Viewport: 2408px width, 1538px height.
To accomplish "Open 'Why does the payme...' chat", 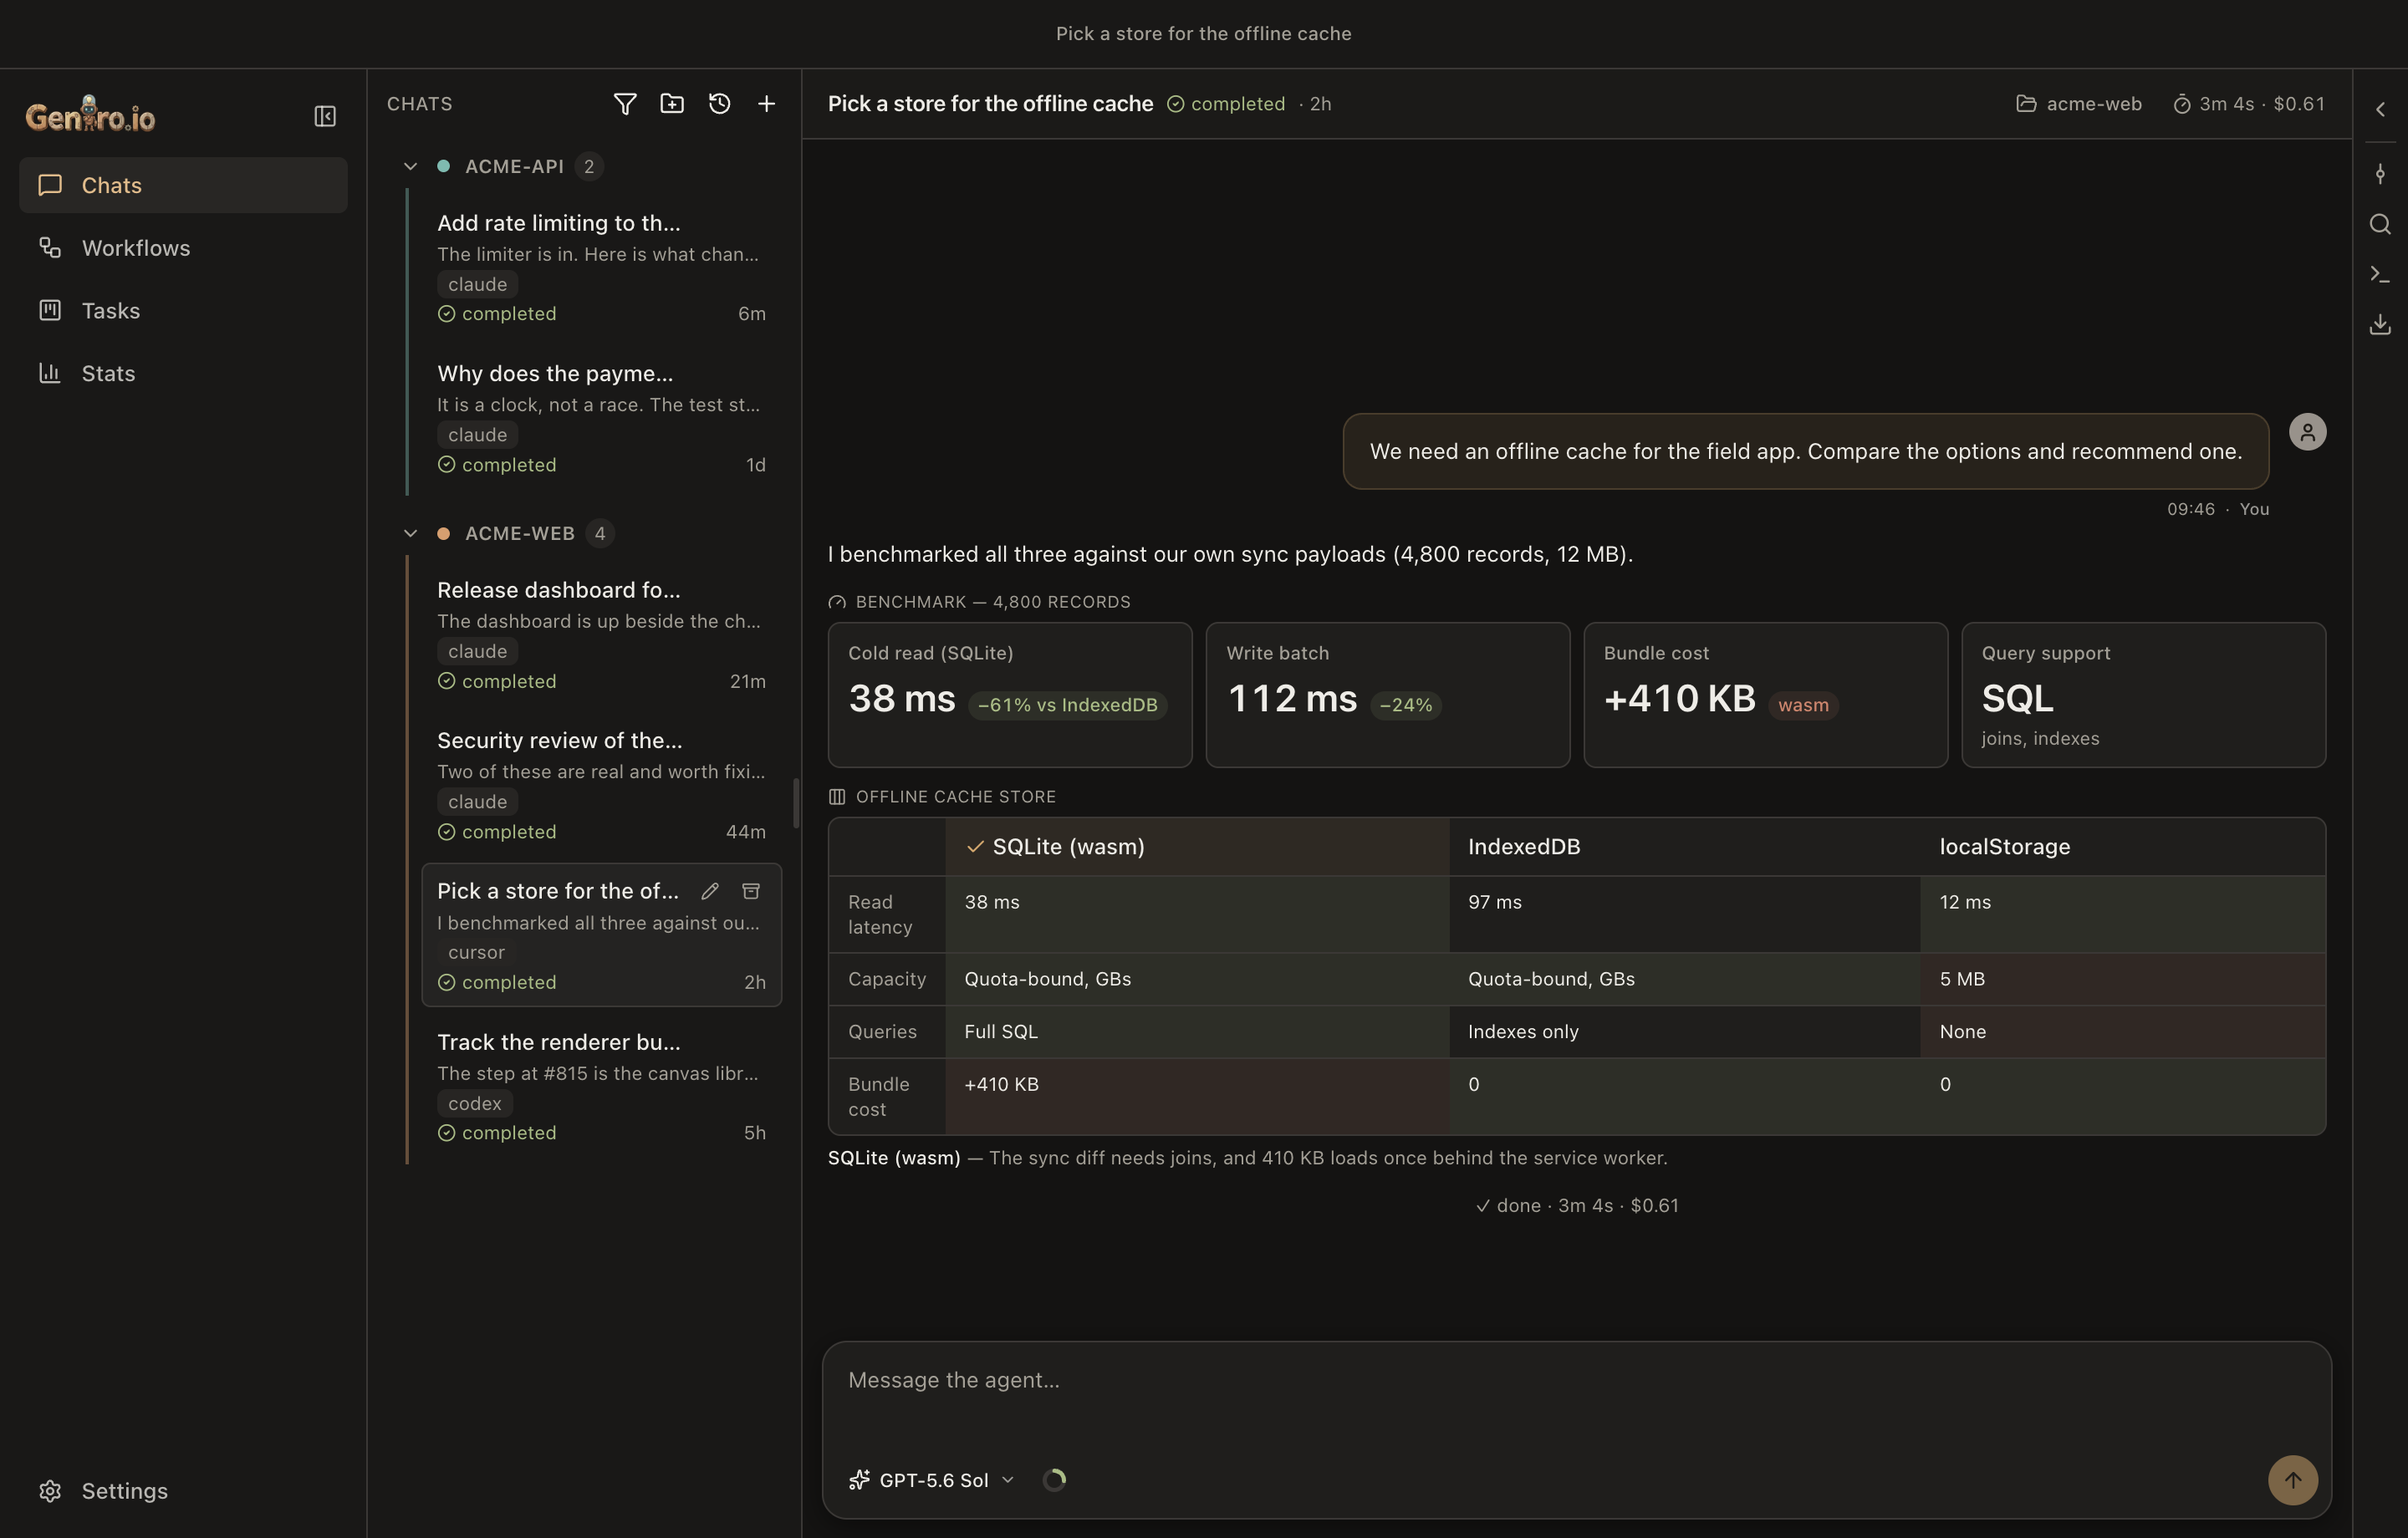I will [x=601, y=418].
